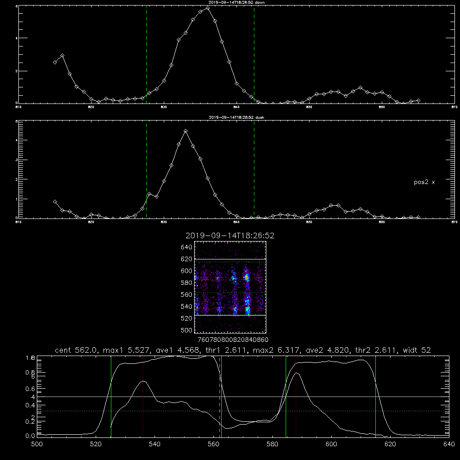Click the horizontal dotted threshold line in bottom plot
Screen dimensions: 460x460
[x=243, y=411]
